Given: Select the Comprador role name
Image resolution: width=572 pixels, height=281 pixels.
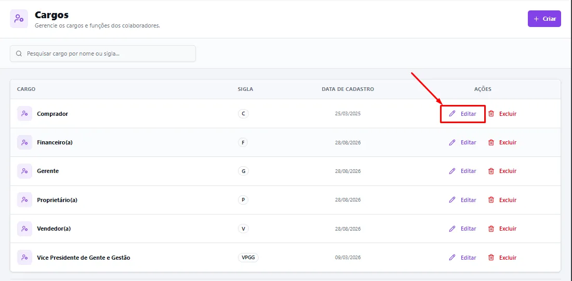Looking at the screenshot, I should tap(52, 114).
